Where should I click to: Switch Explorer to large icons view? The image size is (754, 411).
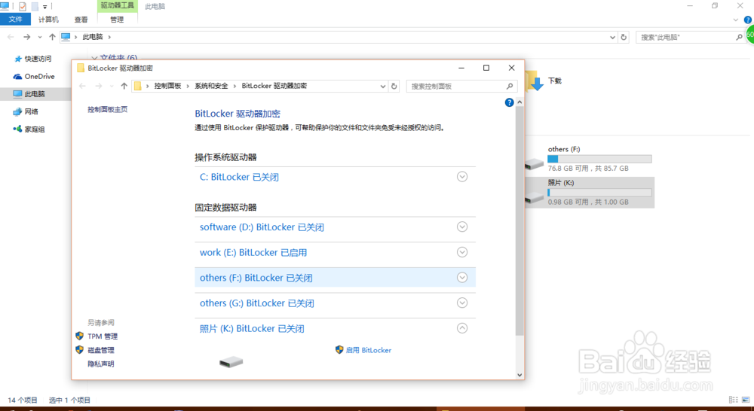[x=746, y=400]
